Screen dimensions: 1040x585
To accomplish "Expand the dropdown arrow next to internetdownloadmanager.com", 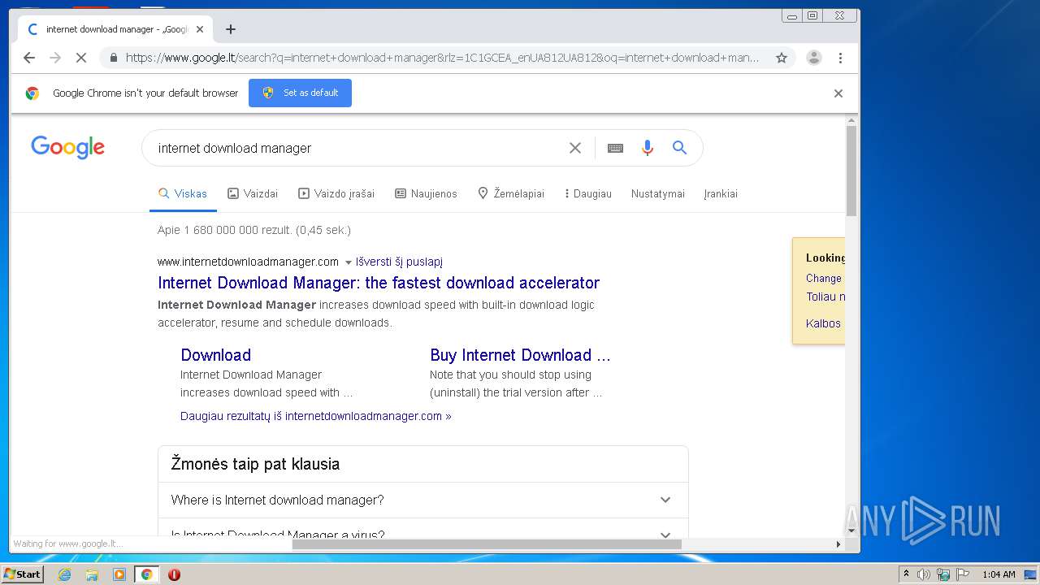I will point(349,262).
